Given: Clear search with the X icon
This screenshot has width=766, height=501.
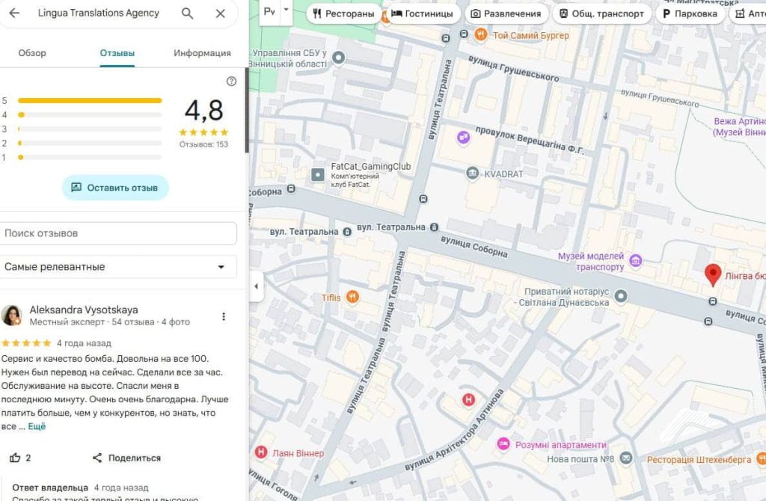Looking at the screenshot, I should tap(221, 13).
